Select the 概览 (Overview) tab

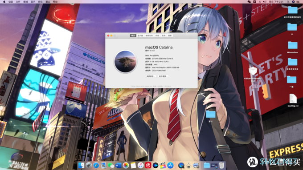pyautogui.click(x=133, y=36)
